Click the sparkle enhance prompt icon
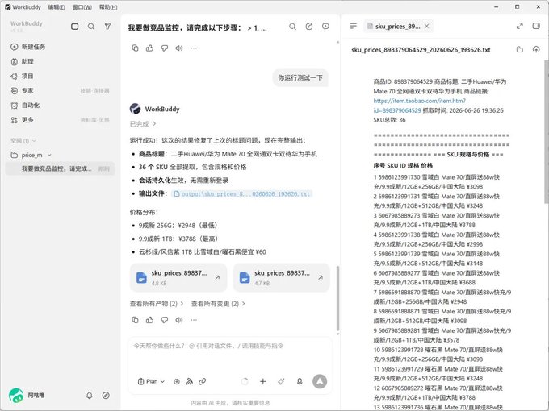This screenshot has width=549, height=411. (x=281, y=382)
